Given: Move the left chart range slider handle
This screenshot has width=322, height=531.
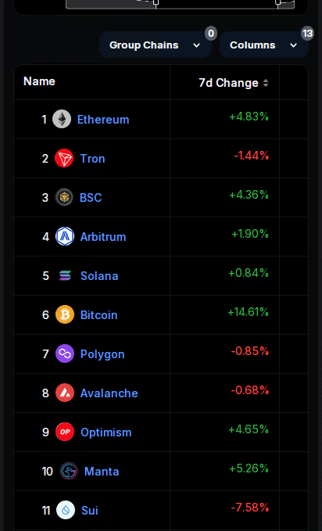Looking at the screenshot, I should (156, 2).
